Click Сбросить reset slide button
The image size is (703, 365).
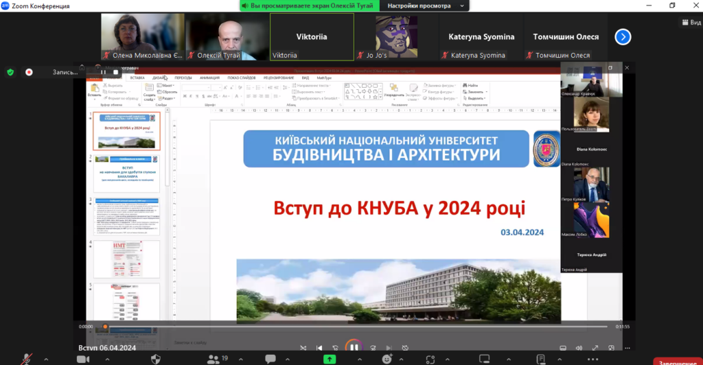168,92
